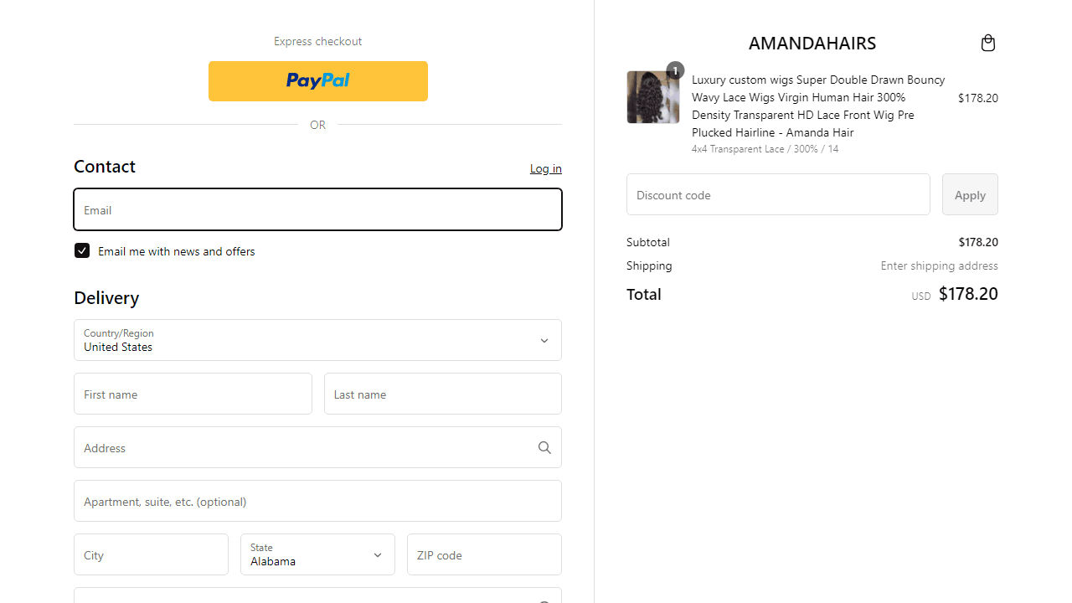Focus the City field
The height and width of the screenshot is (603, 1072).
151,554
